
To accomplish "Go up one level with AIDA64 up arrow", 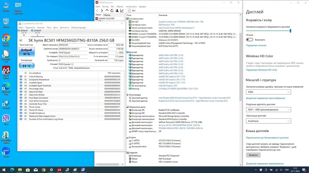I will (x=107, y=11).
